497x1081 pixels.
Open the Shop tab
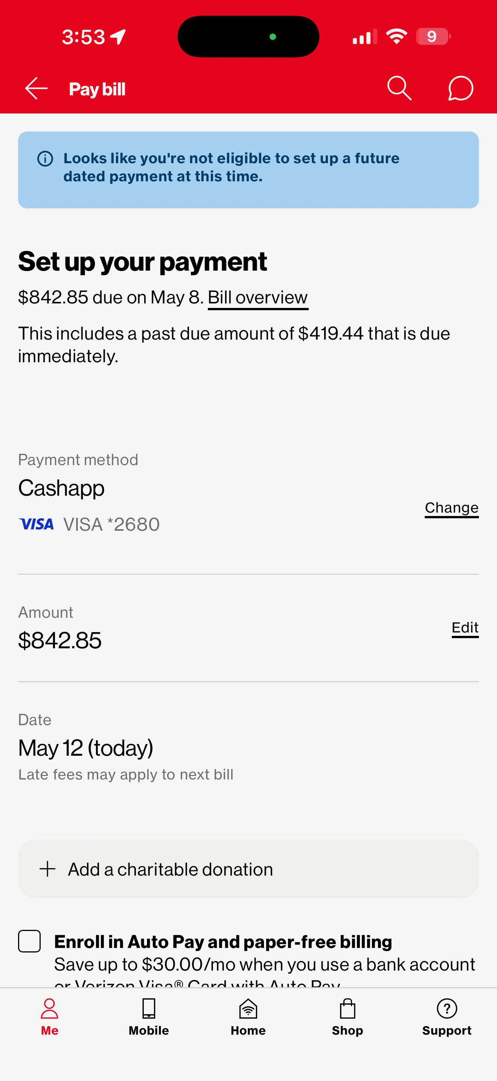point(348,1017)
